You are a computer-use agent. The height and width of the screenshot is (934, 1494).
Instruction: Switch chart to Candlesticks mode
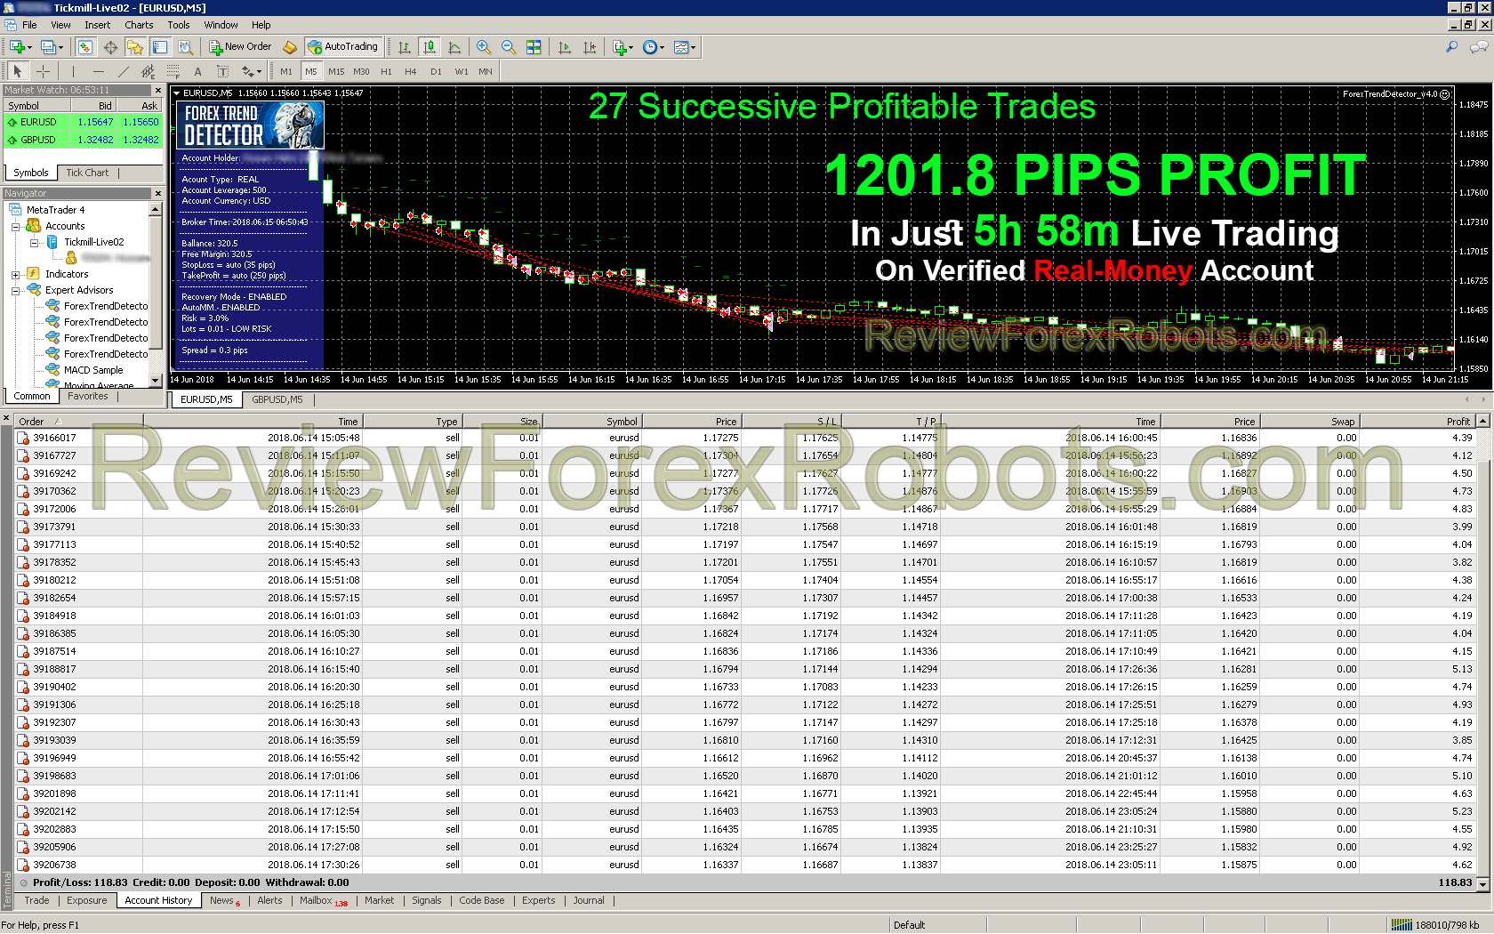430,47
